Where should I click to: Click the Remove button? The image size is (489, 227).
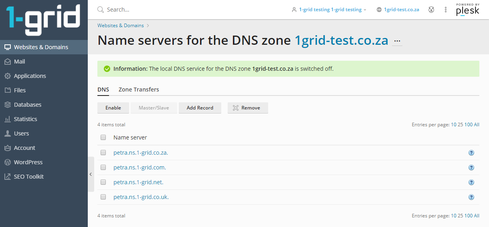click(x=248, y=108)
